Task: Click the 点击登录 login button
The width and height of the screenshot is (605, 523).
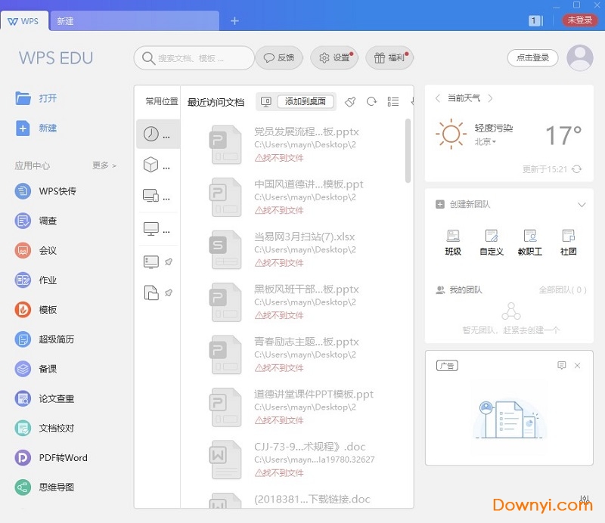Action: click(x=532, y=58)
